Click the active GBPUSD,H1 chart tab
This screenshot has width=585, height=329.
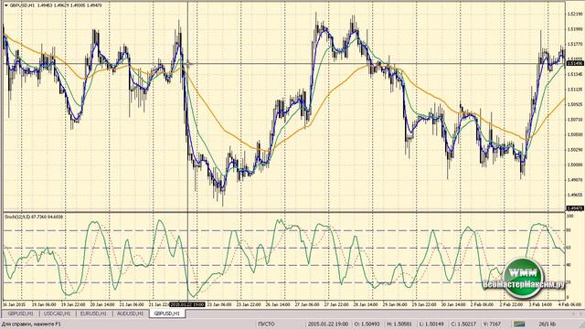(x=167, y=313)
